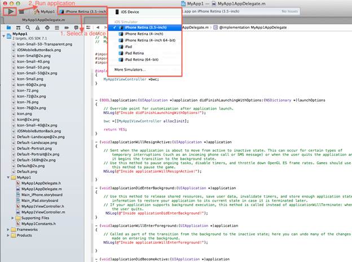Open the Breakpoint navigator
Screen dimensions: 352x262
(67, 28)
